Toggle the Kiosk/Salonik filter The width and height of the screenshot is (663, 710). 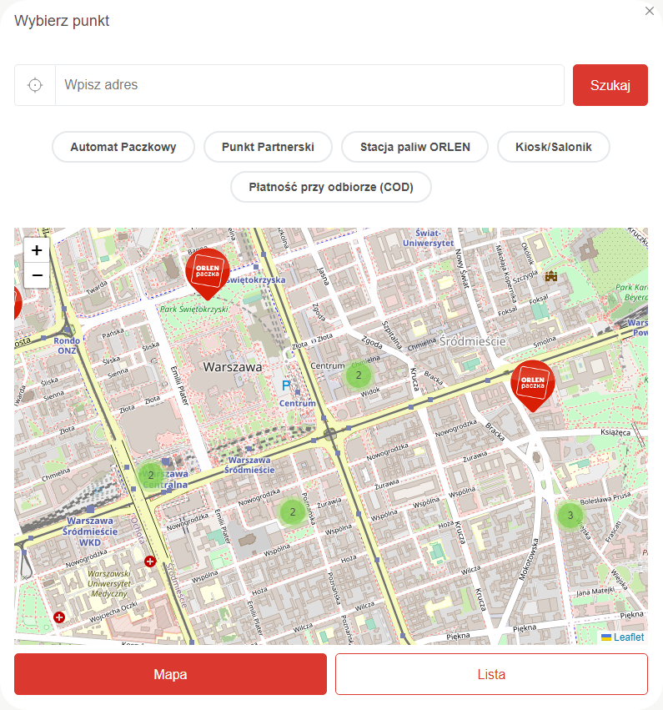(553, 147)
